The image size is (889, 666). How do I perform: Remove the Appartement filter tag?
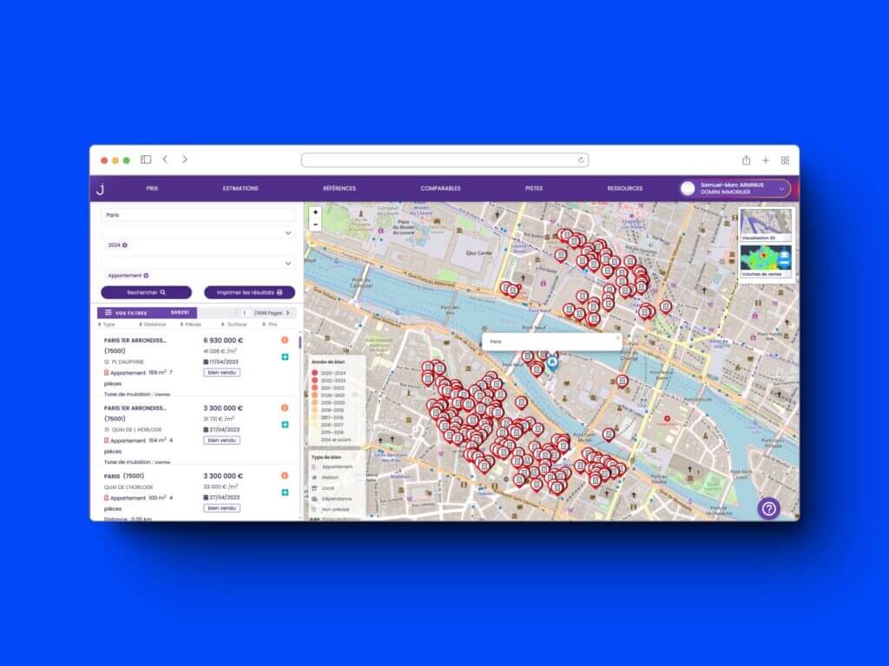coord(146,276)
